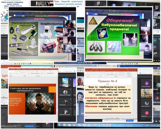Click the blue button below the кримінальна відповідальність window
Image resolution: width=161 pixels, height=129 pixels.
pos(29,126)
